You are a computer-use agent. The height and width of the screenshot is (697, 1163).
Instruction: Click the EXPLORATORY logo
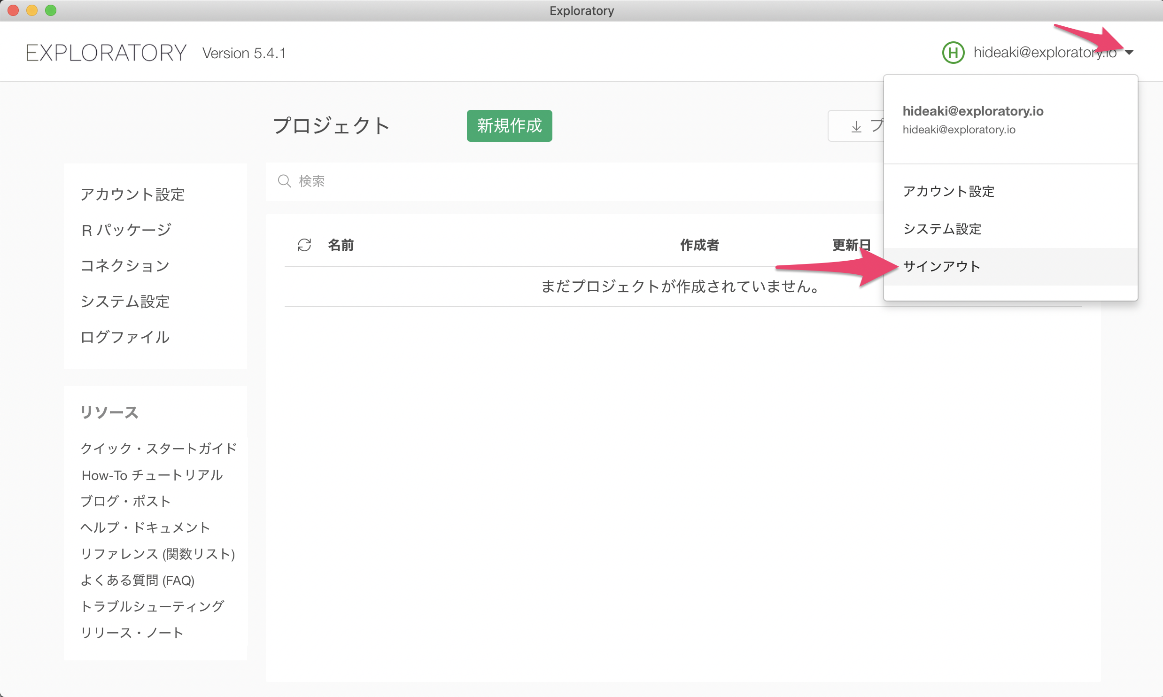(106, 53)
